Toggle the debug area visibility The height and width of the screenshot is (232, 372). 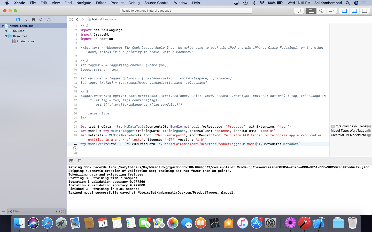click(354, 11)
